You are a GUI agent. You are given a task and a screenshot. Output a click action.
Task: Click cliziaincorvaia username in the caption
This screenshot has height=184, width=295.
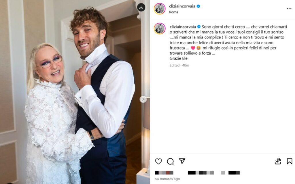[183, 27]
